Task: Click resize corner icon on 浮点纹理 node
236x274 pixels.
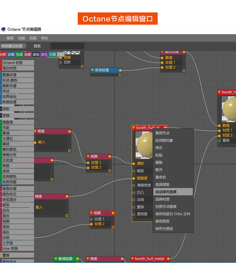Action: (120, 75)
